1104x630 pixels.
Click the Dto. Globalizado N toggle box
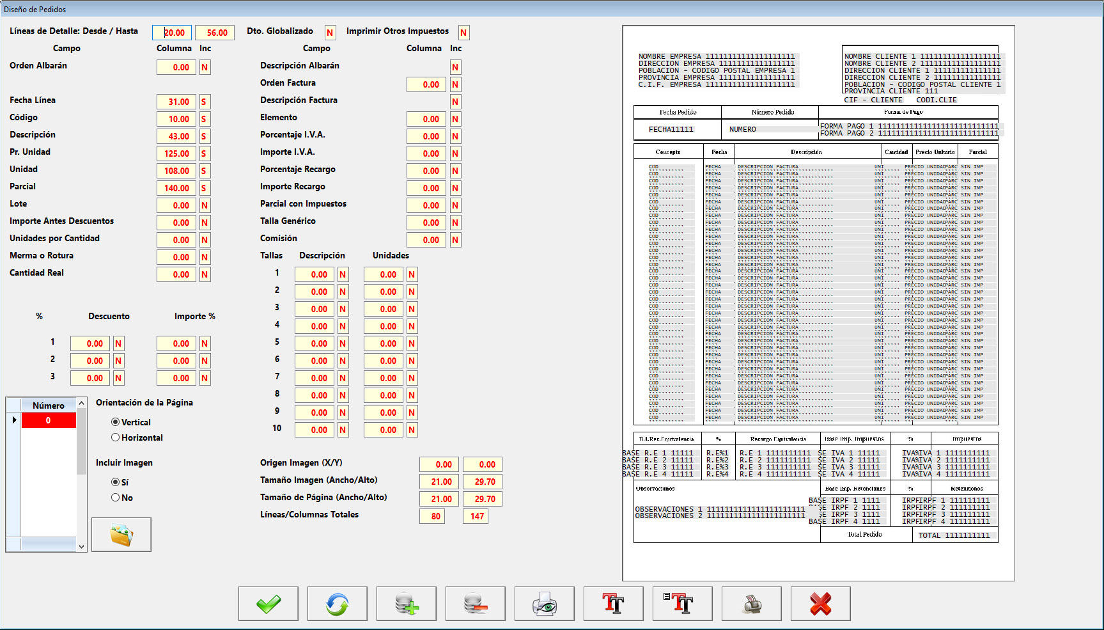[330, 33]
